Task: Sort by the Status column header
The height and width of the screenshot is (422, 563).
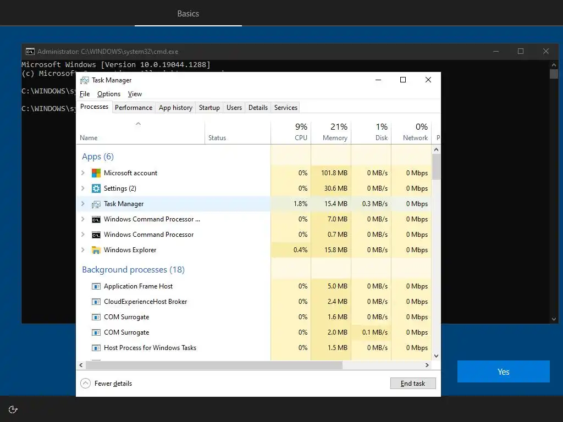Action: (x=238, y=132)
